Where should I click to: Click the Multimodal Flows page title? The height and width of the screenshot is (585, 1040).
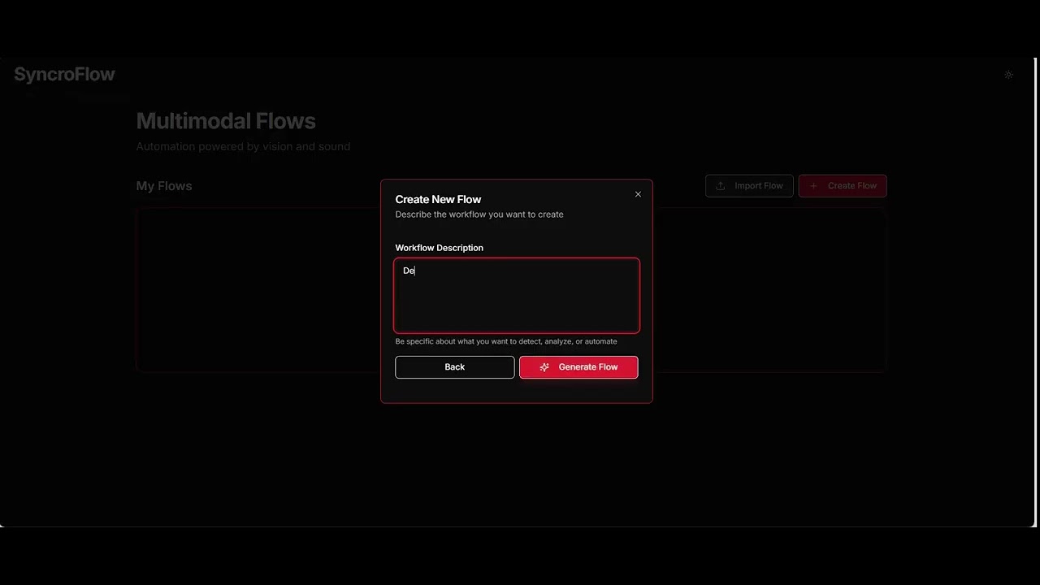point(226,121)
